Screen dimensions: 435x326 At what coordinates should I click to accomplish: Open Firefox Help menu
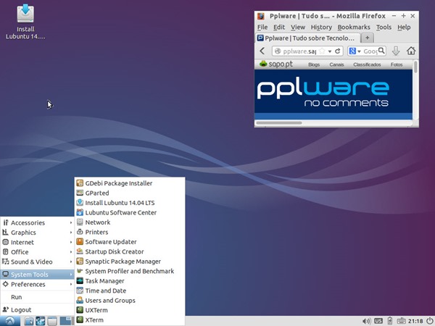point(404,28)
